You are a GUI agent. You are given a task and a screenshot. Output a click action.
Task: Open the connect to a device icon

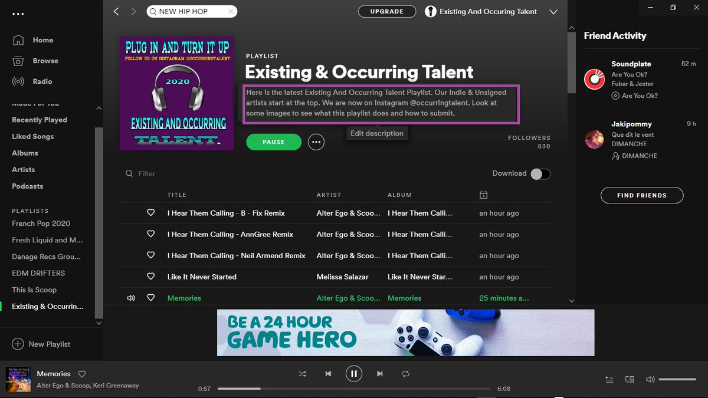[x=630, y=379]
